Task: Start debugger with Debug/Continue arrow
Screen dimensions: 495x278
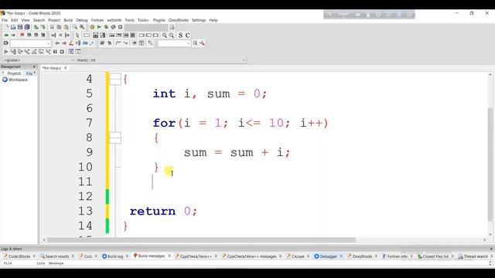Action: click(5, 52)
